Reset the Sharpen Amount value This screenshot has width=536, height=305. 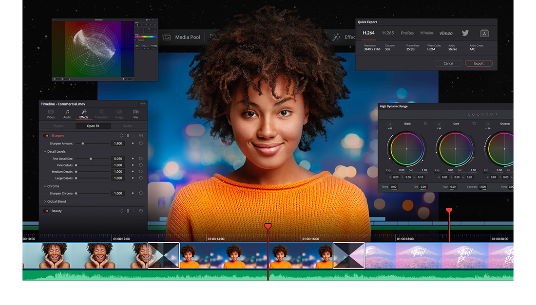pyautogui.click(x=140, y=144)
